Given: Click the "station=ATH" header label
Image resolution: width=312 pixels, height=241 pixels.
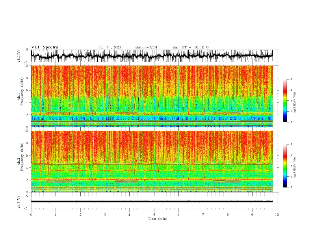Looking at the screenshot, I should [146, 47].
